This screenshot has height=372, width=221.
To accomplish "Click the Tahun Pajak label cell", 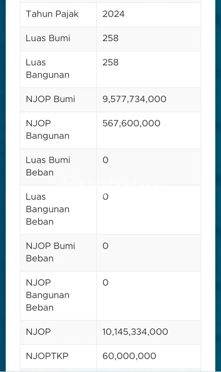I will tap(52, 14).
